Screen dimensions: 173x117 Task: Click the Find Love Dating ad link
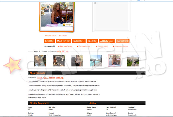[65, 46]
